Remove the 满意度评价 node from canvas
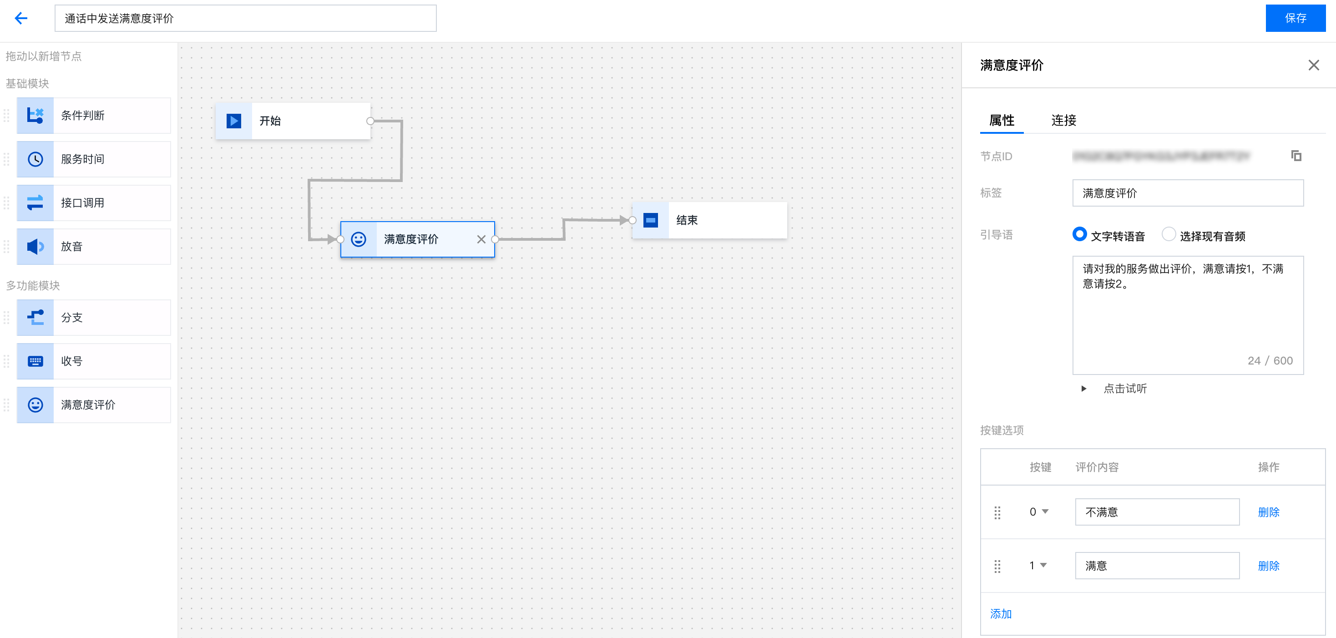The image size is (1336, 638). (481, 239)
